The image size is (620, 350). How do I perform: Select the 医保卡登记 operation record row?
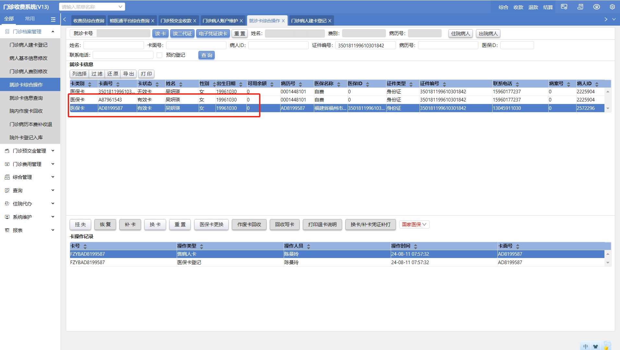[x=337, y=262]
